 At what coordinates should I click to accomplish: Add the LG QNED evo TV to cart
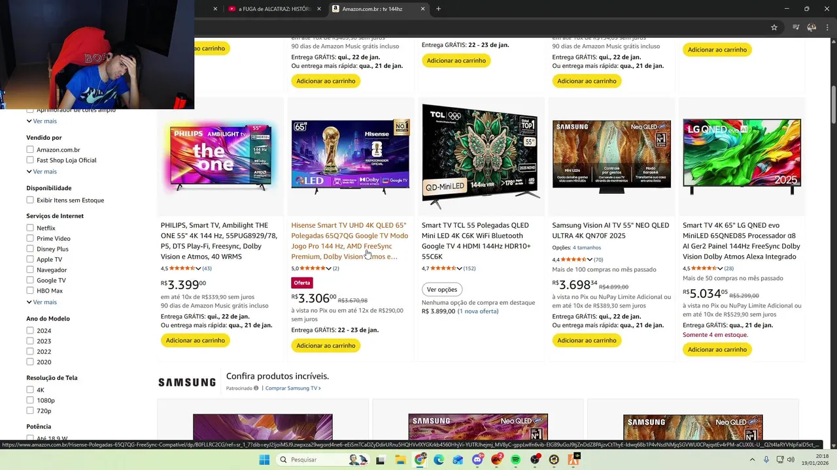tap(717, 349)
